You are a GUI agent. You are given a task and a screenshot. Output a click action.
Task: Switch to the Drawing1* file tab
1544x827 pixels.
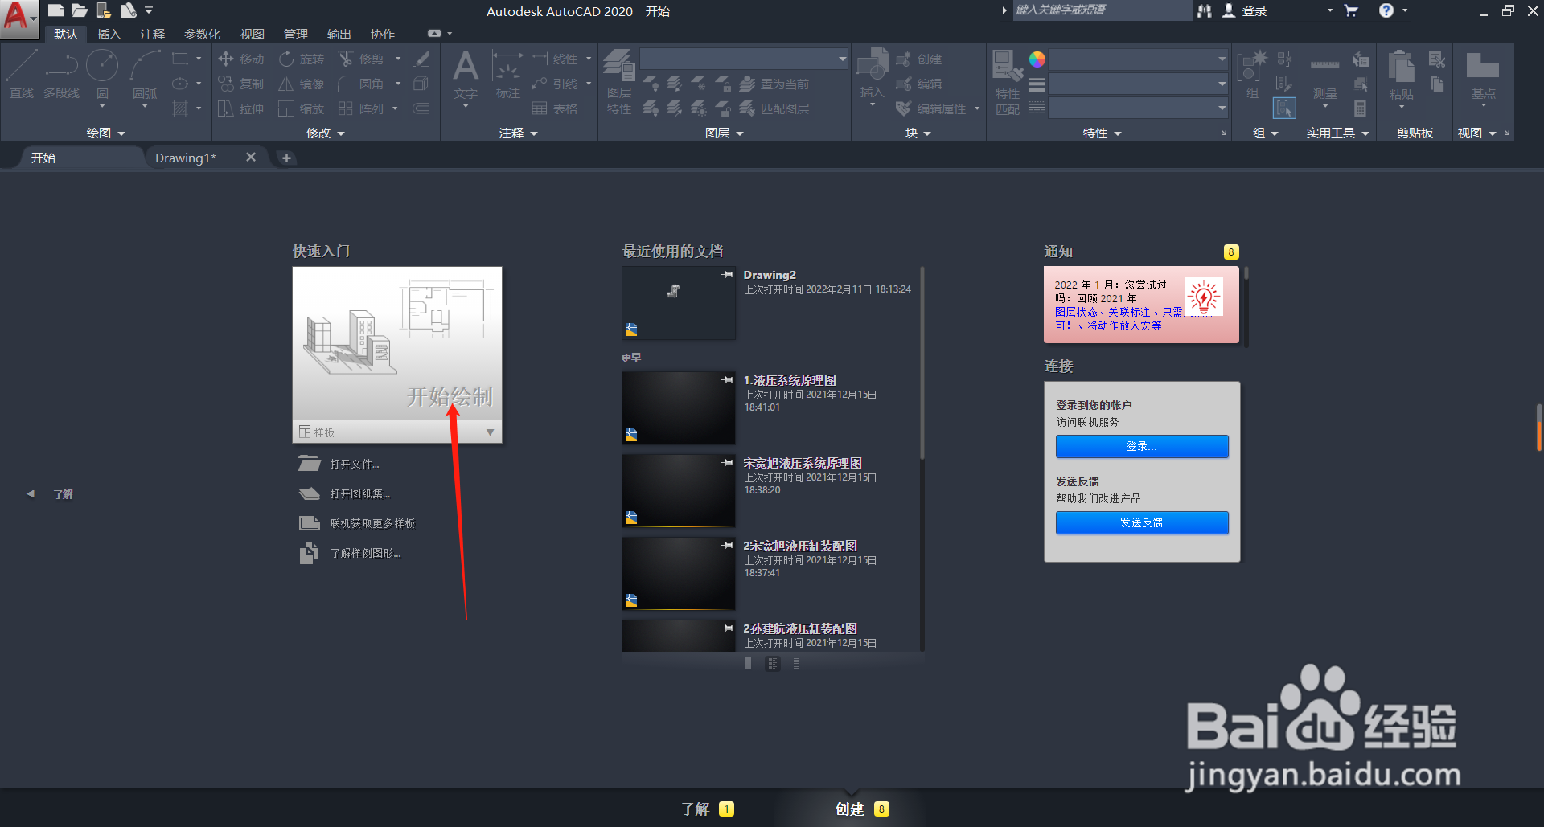[186, 158]
